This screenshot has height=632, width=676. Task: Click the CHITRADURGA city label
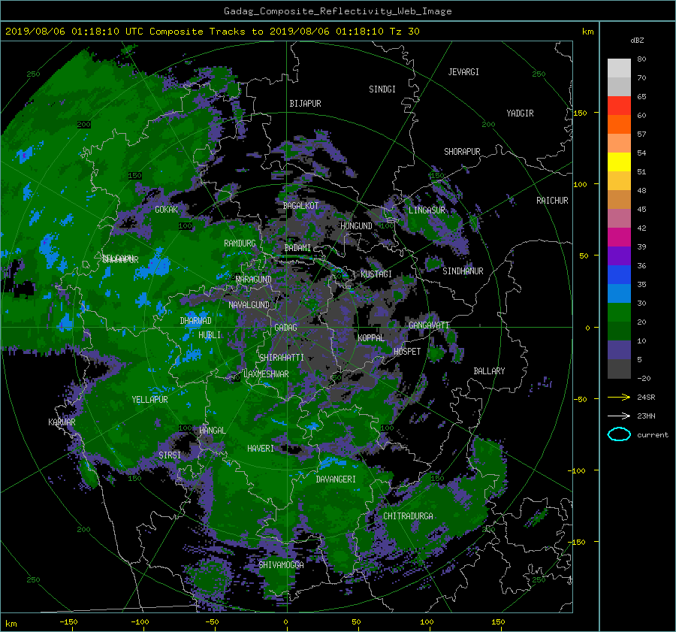click(408, 516)
